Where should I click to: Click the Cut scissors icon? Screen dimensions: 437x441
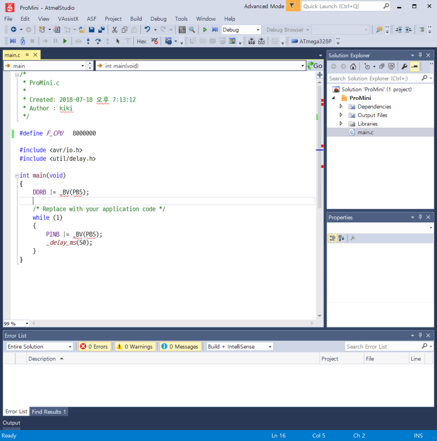point(115,30)
